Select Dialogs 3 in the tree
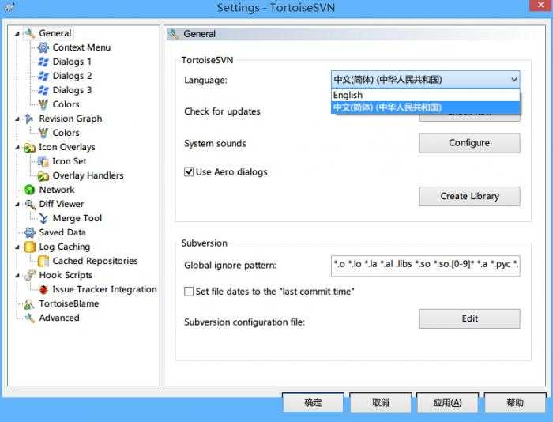 (x=72, y=90)
